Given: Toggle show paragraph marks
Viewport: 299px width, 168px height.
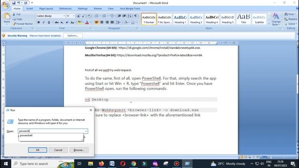Looking at the screenshot, I should pos(135,16).
